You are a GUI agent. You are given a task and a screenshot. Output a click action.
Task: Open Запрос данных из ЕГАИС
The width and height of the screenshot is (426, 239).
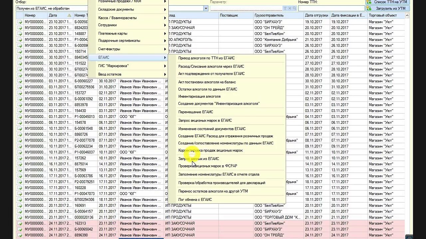click(199, 159)
